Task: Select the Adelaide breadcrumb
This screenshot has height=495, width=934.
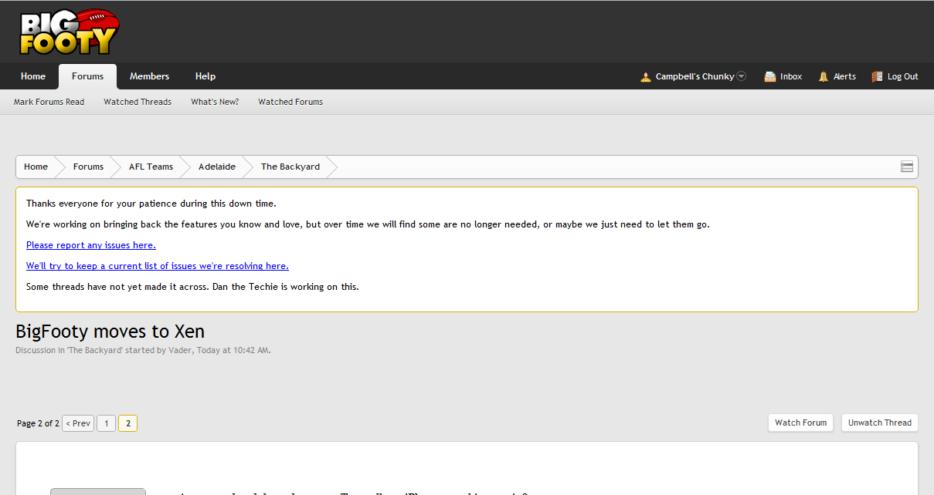Action: (217, 167)
